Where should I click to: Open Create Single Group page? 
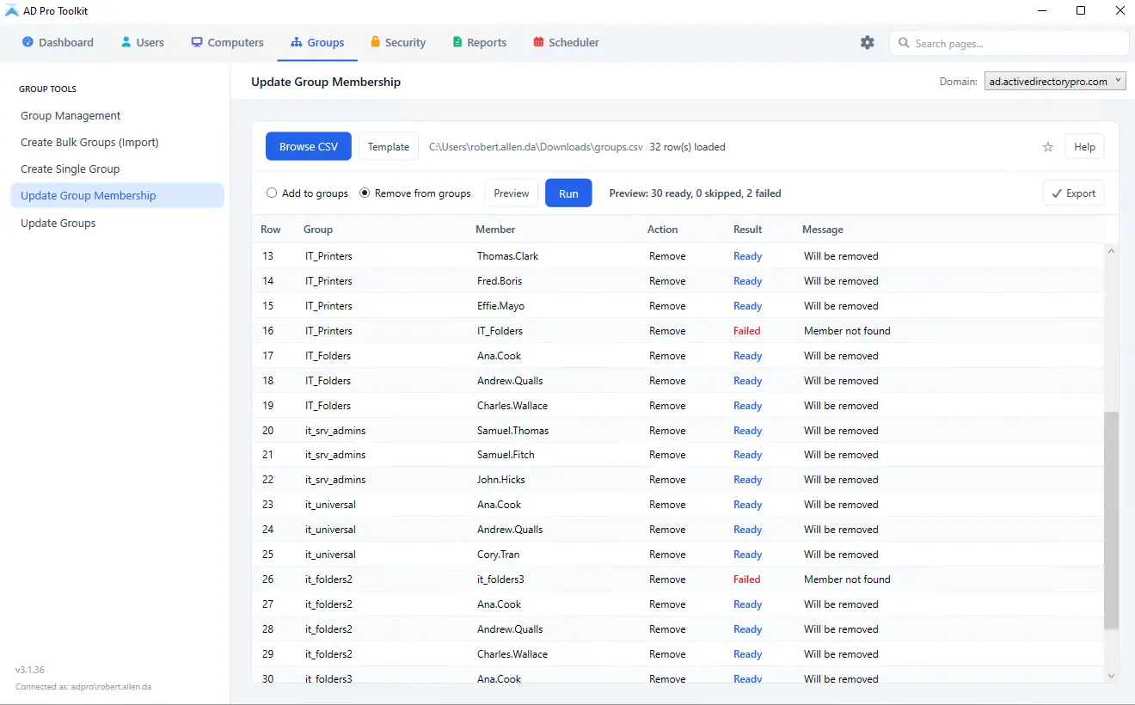[117, 169]
